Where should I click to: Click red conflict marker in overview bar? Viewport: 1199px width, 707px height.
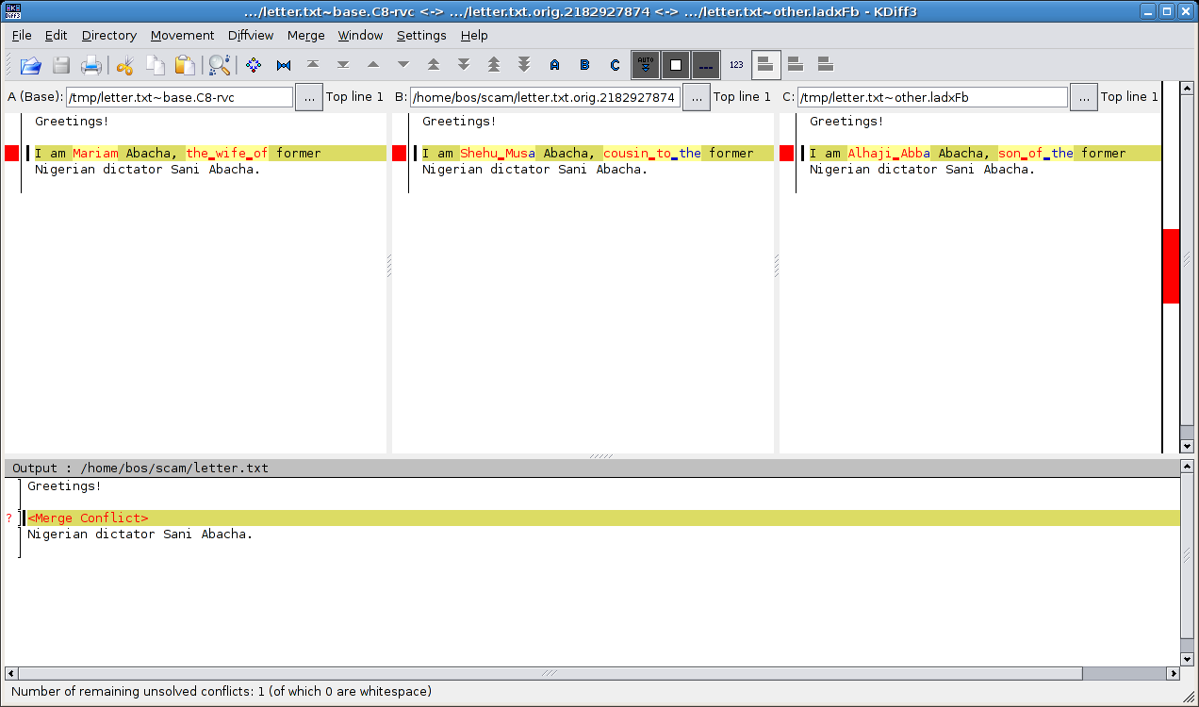coord(1171,266)
